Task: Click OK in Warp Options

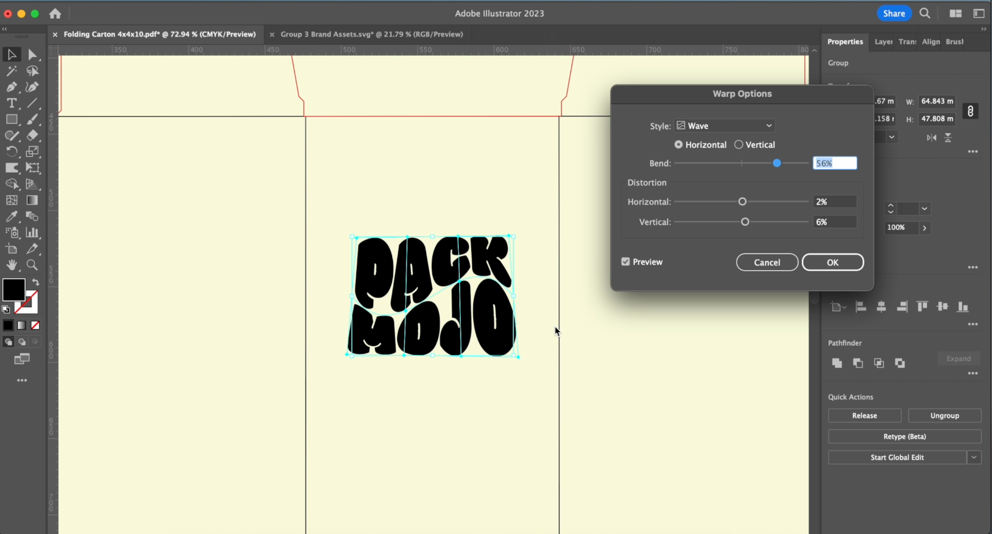Action: click(x=833, y=262)
